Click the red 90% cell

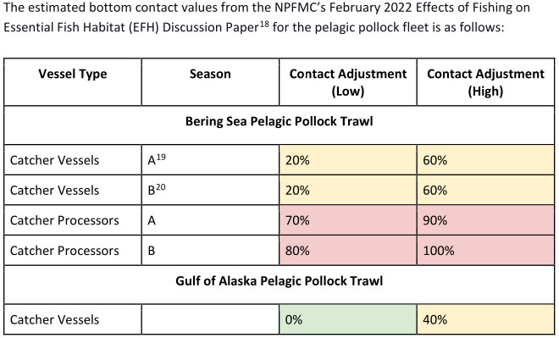coord(485,220)
